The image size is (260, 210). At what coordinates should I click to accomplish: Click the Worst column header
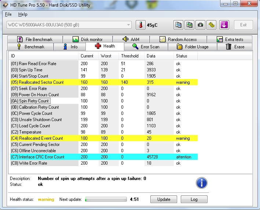(x=109, y=56)
